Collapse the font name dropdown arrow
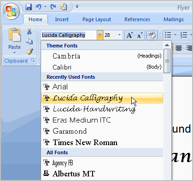193x181 pixels. tap(100, 35)
